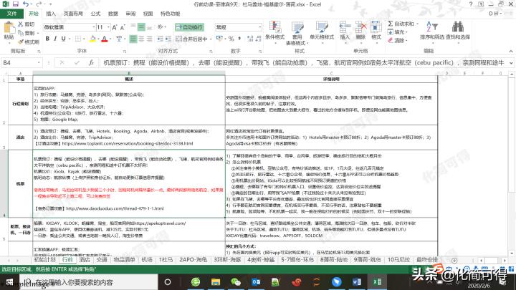Toggle middle vertical alignment
This screenshot has width=516, height=290.
coord(141,27)
